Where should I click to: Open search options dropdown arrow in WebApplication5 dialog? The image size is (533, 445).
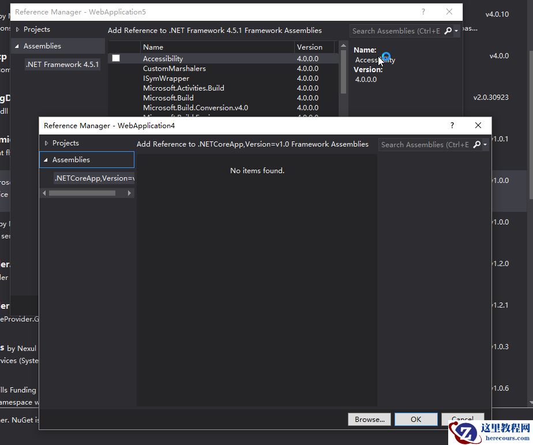click(x=456, y=31)
